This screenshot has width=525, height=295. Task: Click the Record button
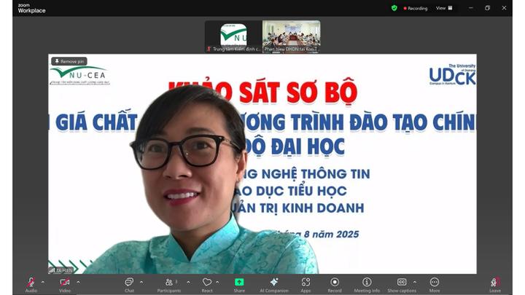point(335,284)
